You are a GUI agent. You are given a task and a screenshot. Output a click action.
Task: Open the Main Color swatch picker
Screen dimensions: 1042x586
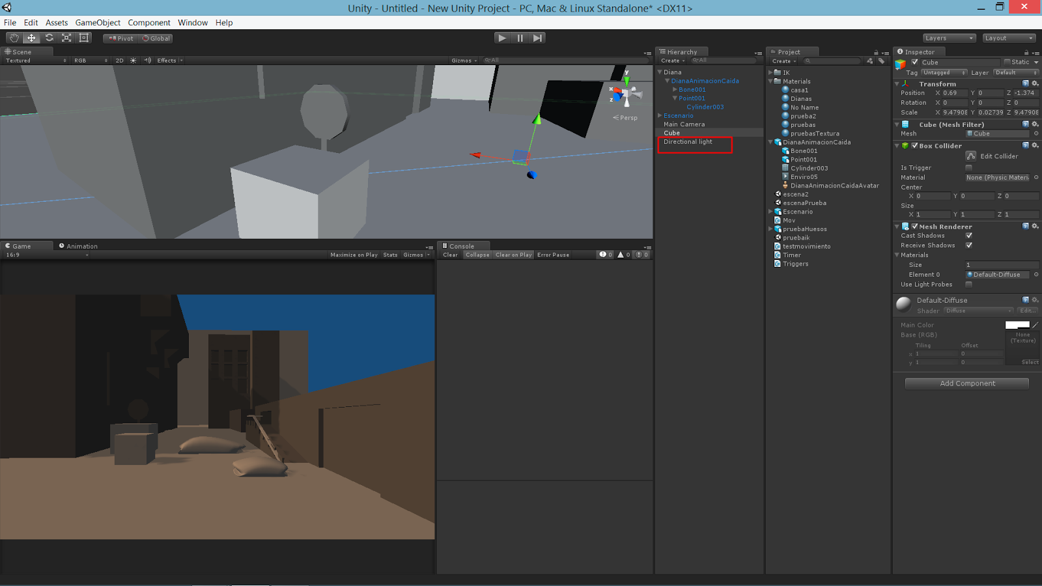[x=1017, y=324]
